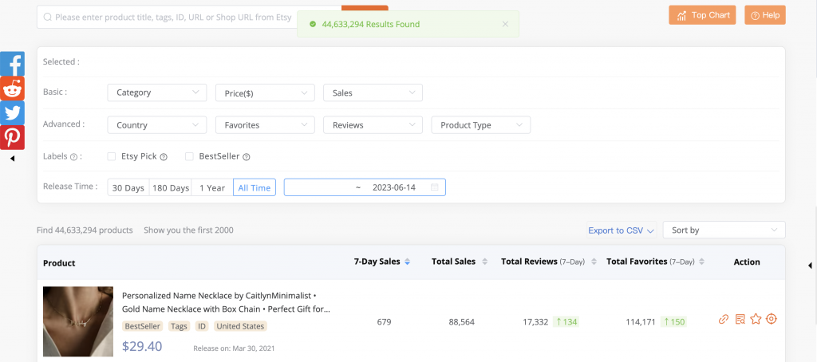Viewport: 817px width, 362px height.
Task: Open the Sort by dropdown
Action: pos(724,230)
